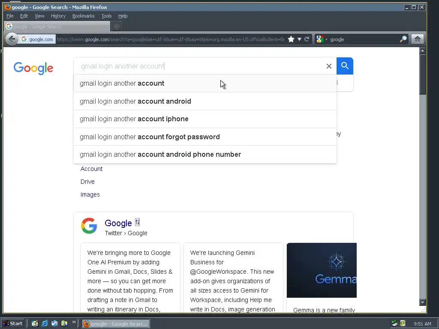Viewport: 439px width, 329px height.
Task: Click the 9:51 AM taskbar clock
Action: [422, 324]
